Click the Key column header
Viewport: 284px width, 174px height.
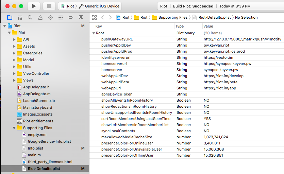(x=99, y=26)
